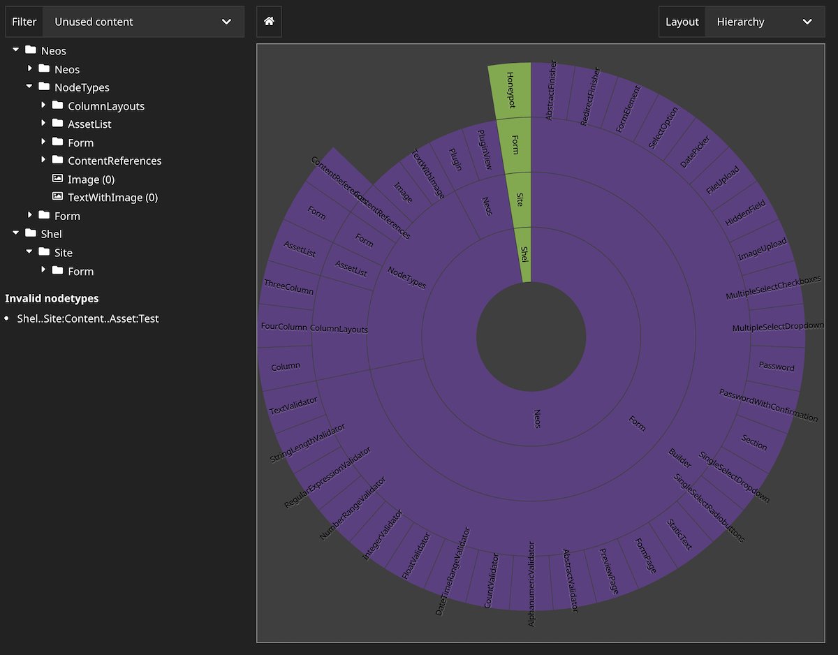Click the Section chart segment

point(754,443)
